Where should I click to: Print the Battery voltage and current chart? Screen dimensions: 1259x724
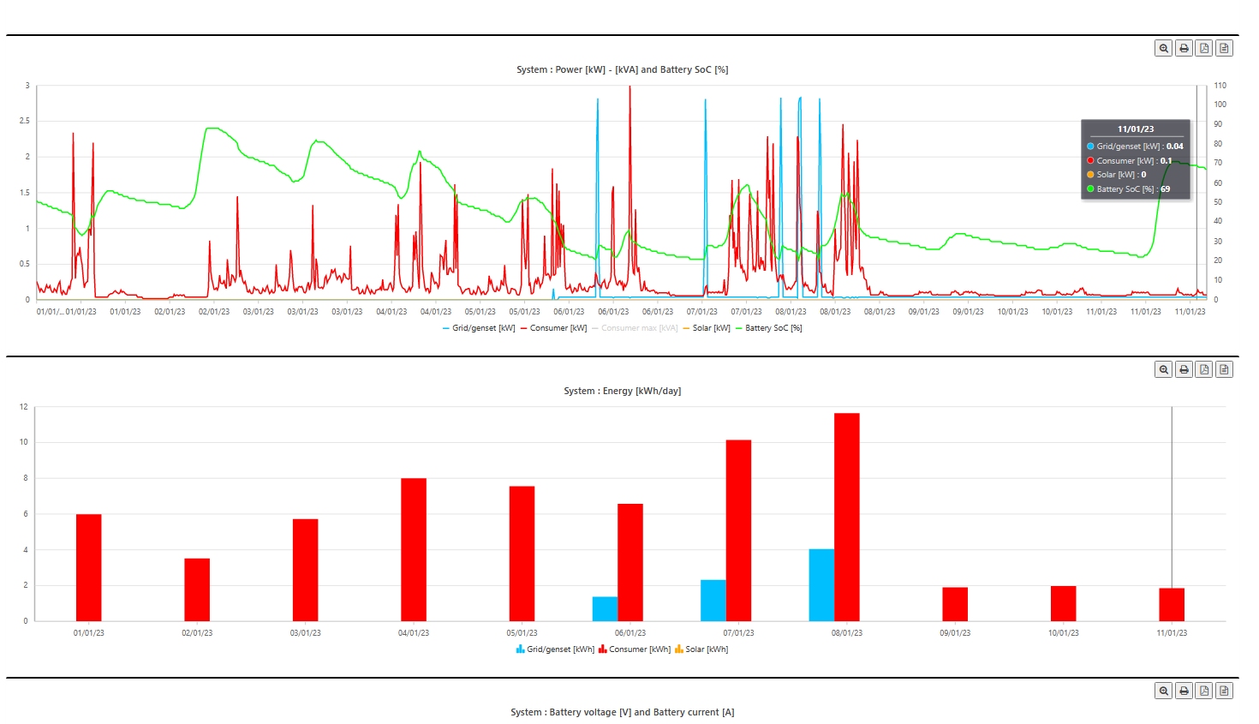click(1184, 691)
